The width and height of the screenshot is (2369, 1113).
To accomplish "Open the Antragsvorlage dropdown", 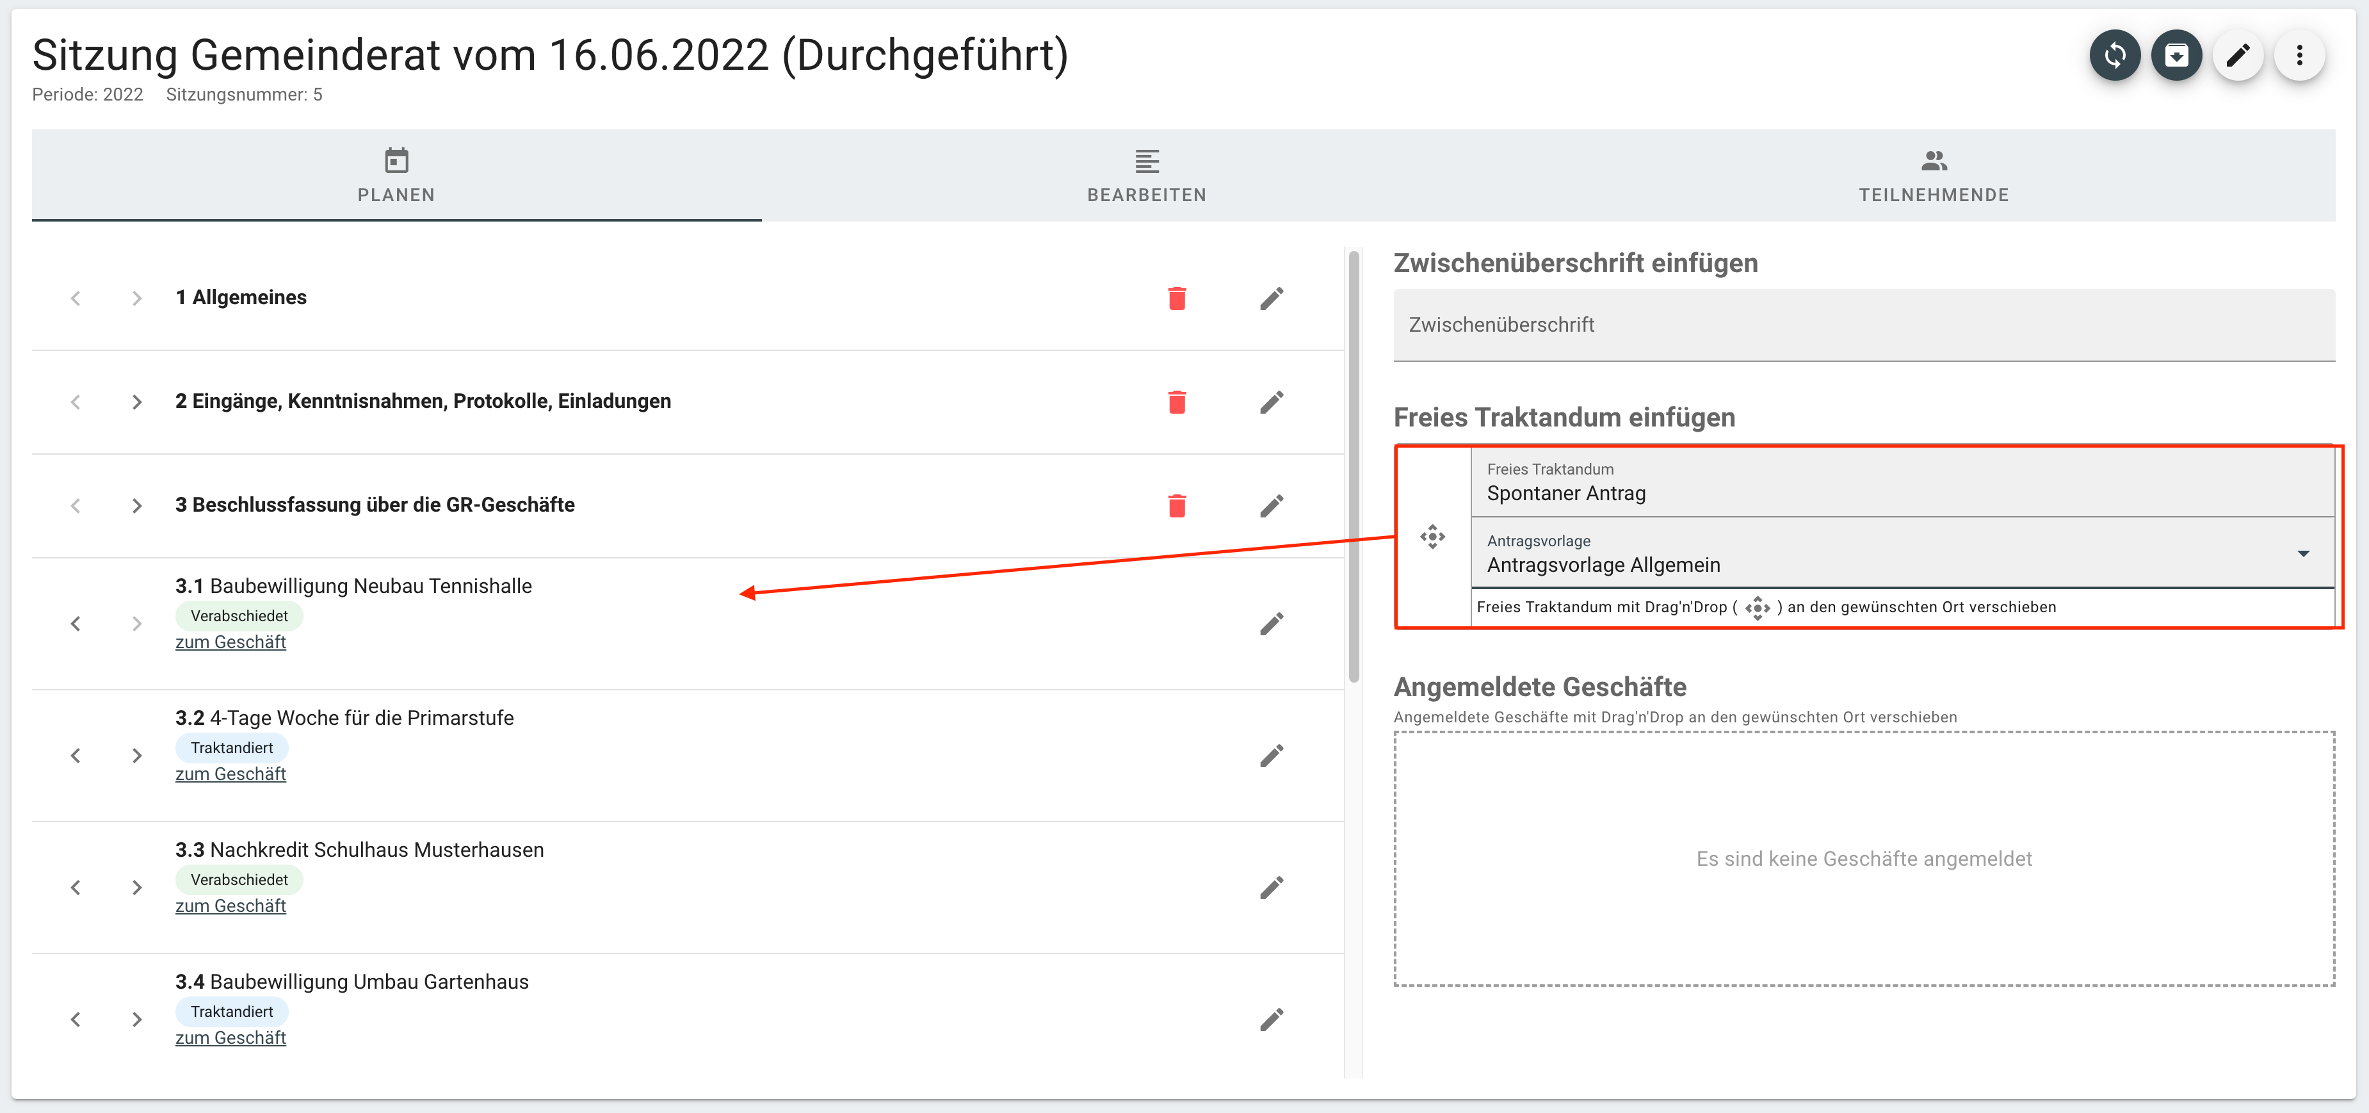I will pos(2303,553).
